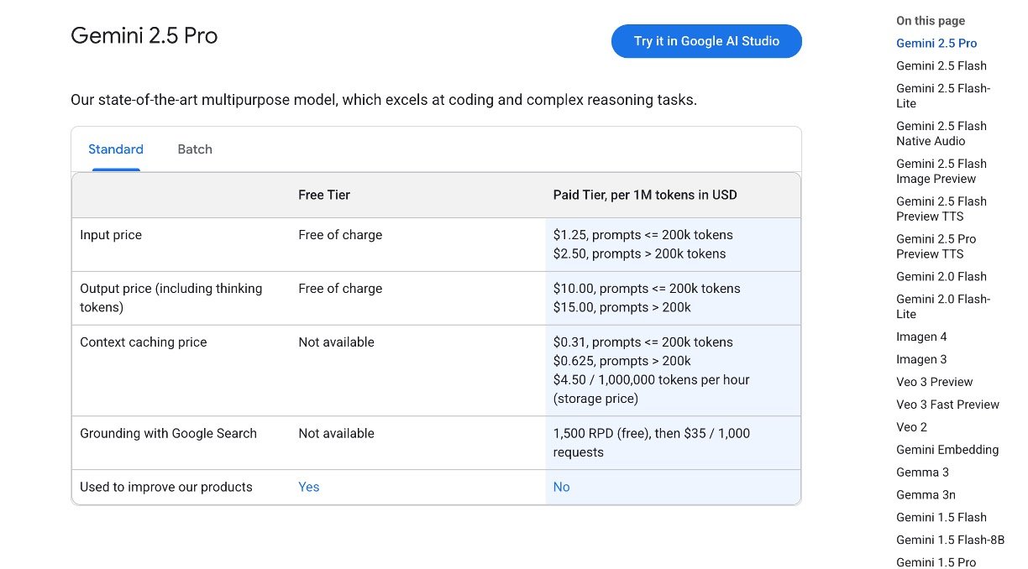This screenshot has width=1028, height=569.
Task: Navigate to the Imagen 4 section
Action: tap(921, 337)
